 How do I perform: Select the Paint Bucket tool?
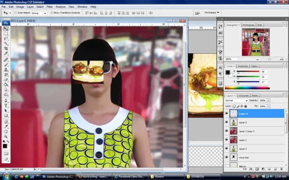[x=6, y=84]
